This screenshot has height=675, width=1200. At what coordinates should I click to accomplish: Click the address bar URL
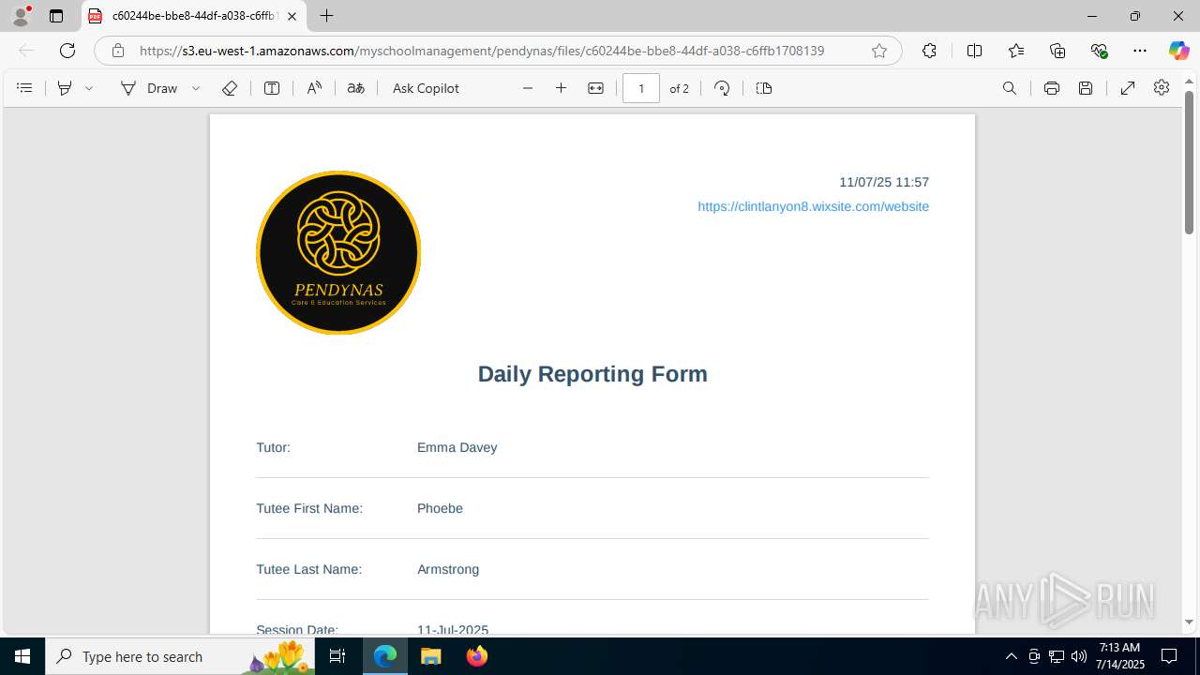coord(482,51)
